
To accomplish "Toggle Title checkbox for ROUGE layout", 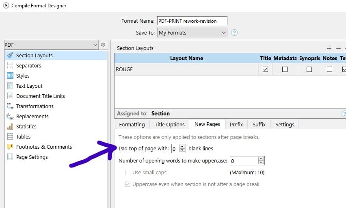I will 265,69.
